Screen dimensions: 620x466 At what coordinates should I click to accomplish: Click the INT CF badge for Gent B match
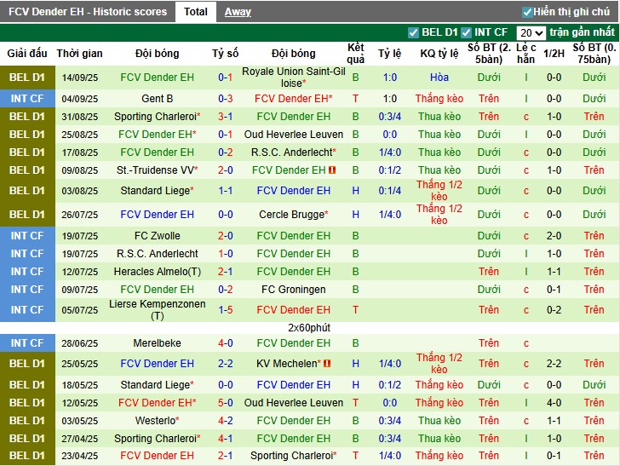point(26,99)
